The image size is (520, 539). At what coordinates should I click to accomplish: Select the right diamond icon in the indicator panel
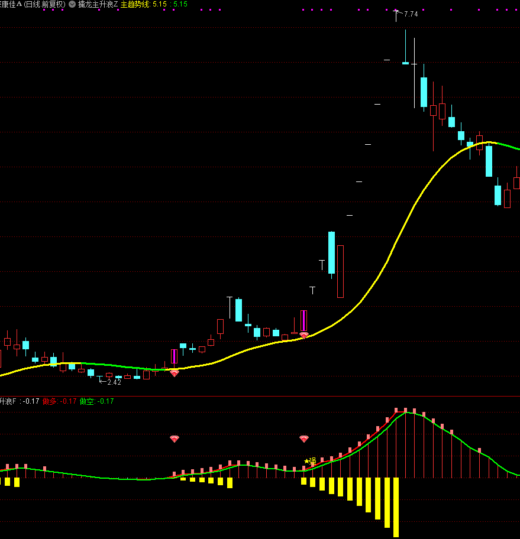304,439
